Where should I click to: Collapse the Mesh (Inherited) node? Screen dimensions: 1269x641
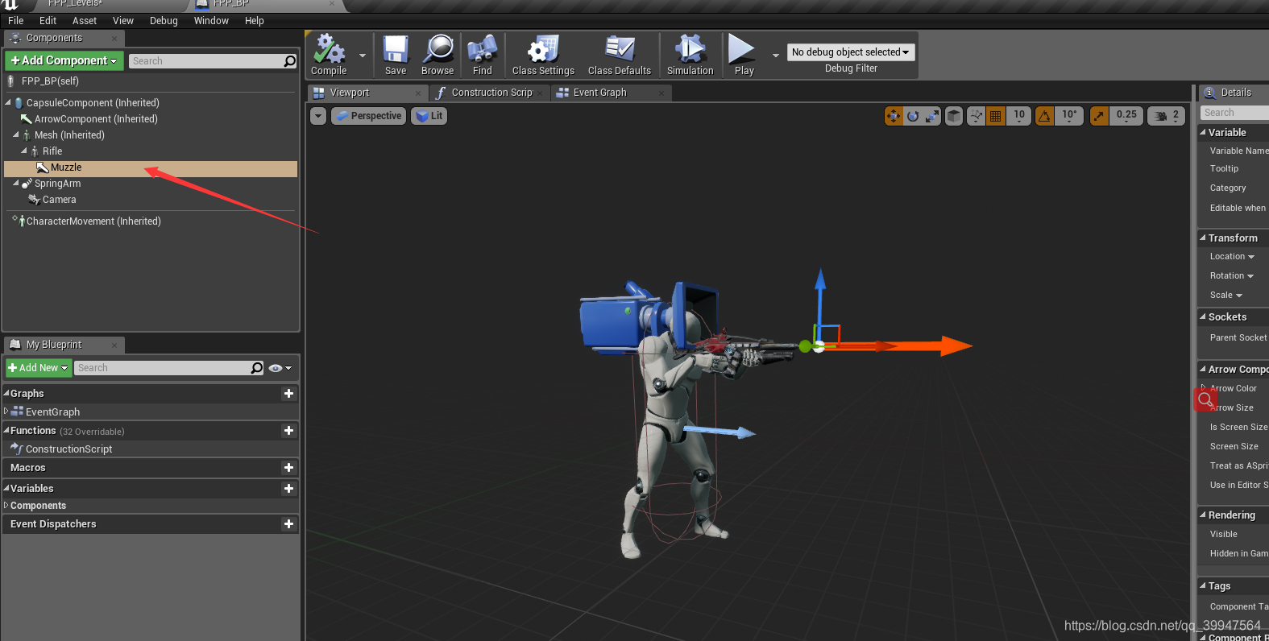point(16,134)
